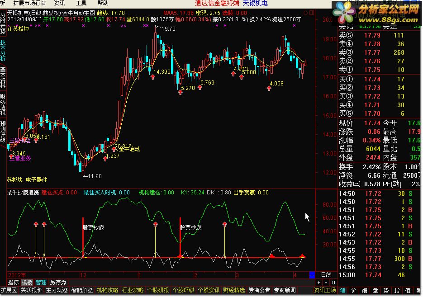423x297 pixels.
Task: Open the 个股资讯 tab
Action: tap(209, 290)
